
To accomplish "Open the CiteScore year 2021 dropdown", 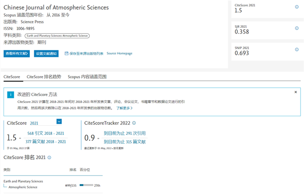I will (x=59, y=122).
